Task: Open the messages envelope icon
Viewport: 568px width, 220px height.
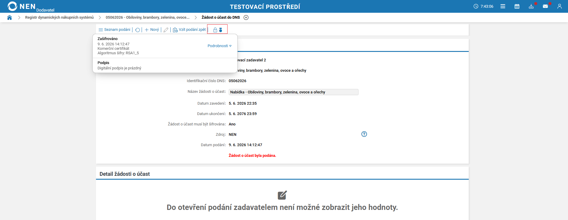Action: coord(545,6)
